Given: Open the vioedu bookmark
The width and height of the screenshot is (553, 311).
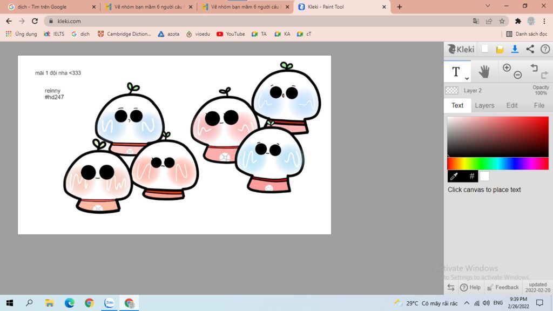Looking at the screenshot, I should 198,34.
